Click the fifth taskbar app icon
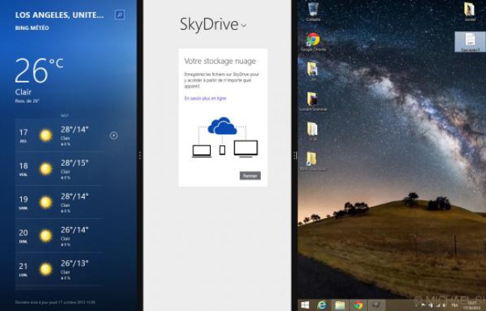486x311 pixels. [x=376, y=305]
